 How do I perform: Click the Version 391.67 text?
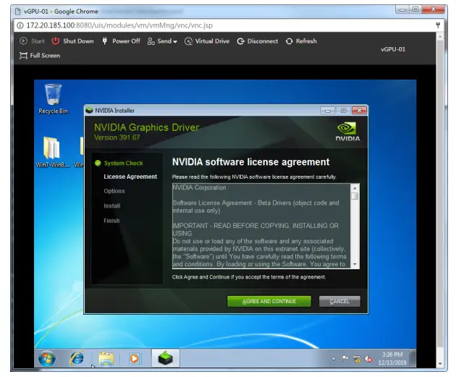[x=117, y=137]
